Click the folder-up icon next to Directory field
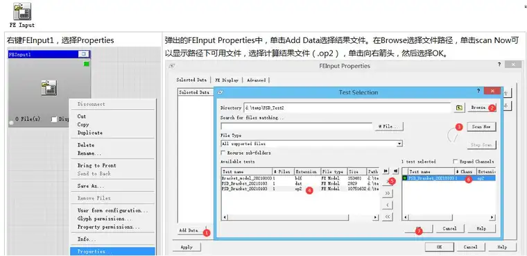 [459, 108]
